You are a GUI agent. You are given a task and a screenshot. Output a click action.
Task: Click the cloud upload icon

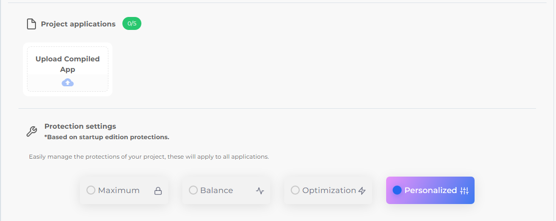click(x=67, y=83)
